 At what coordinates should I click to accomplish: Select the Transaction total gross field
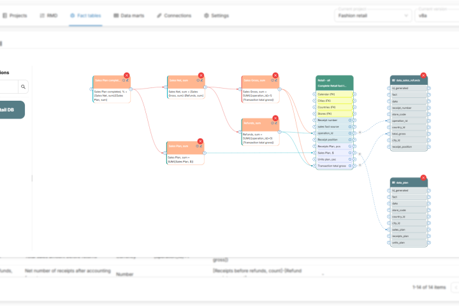tap(333, 166)
